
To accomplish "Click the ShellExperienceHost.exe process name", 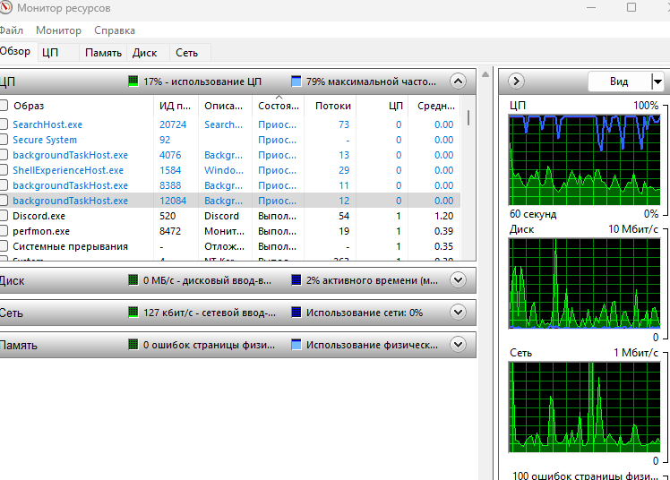I will (68, 170).
